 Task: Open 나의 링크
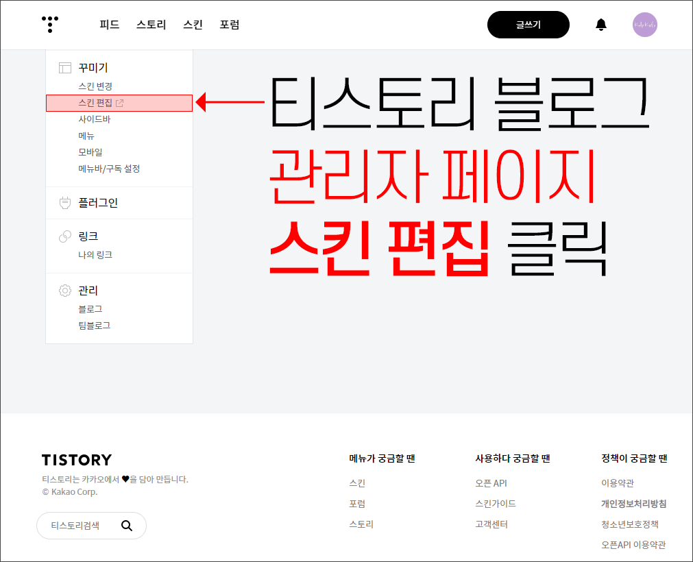click(95, 255)
